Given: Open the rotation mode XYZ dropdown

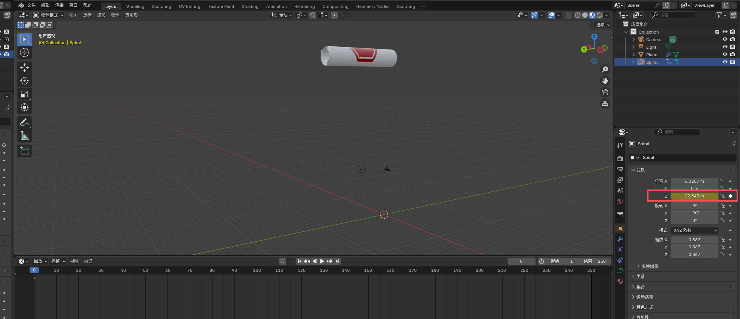Looking at the screenshot, I should (x=695, y=230).
